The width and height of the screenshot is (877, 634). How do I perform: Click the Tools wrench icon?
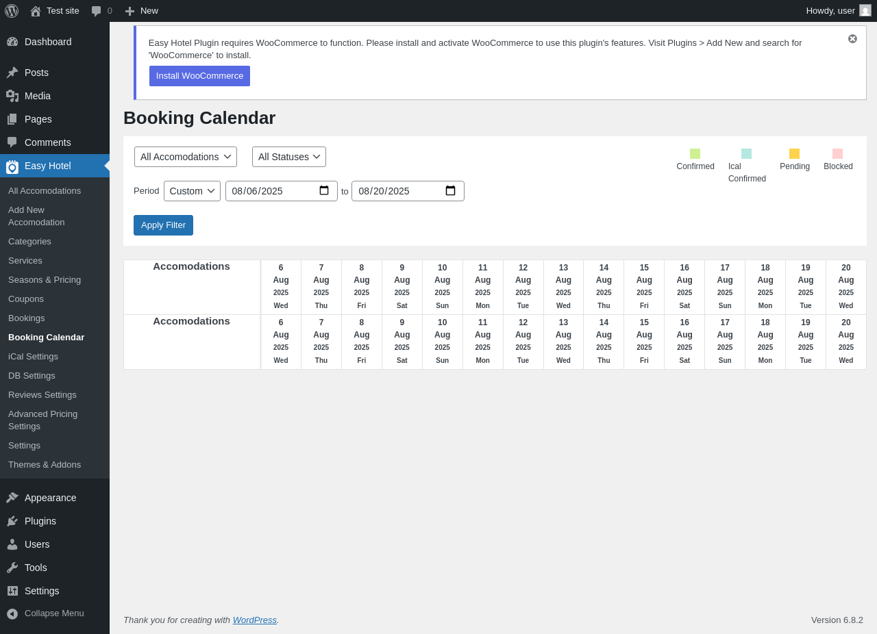(12, 568)
